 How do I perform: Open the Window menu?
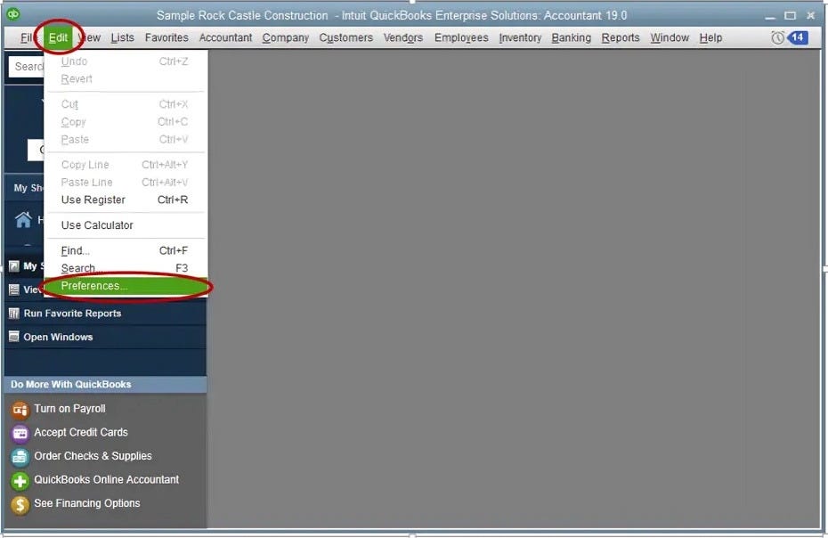(670, 37)
